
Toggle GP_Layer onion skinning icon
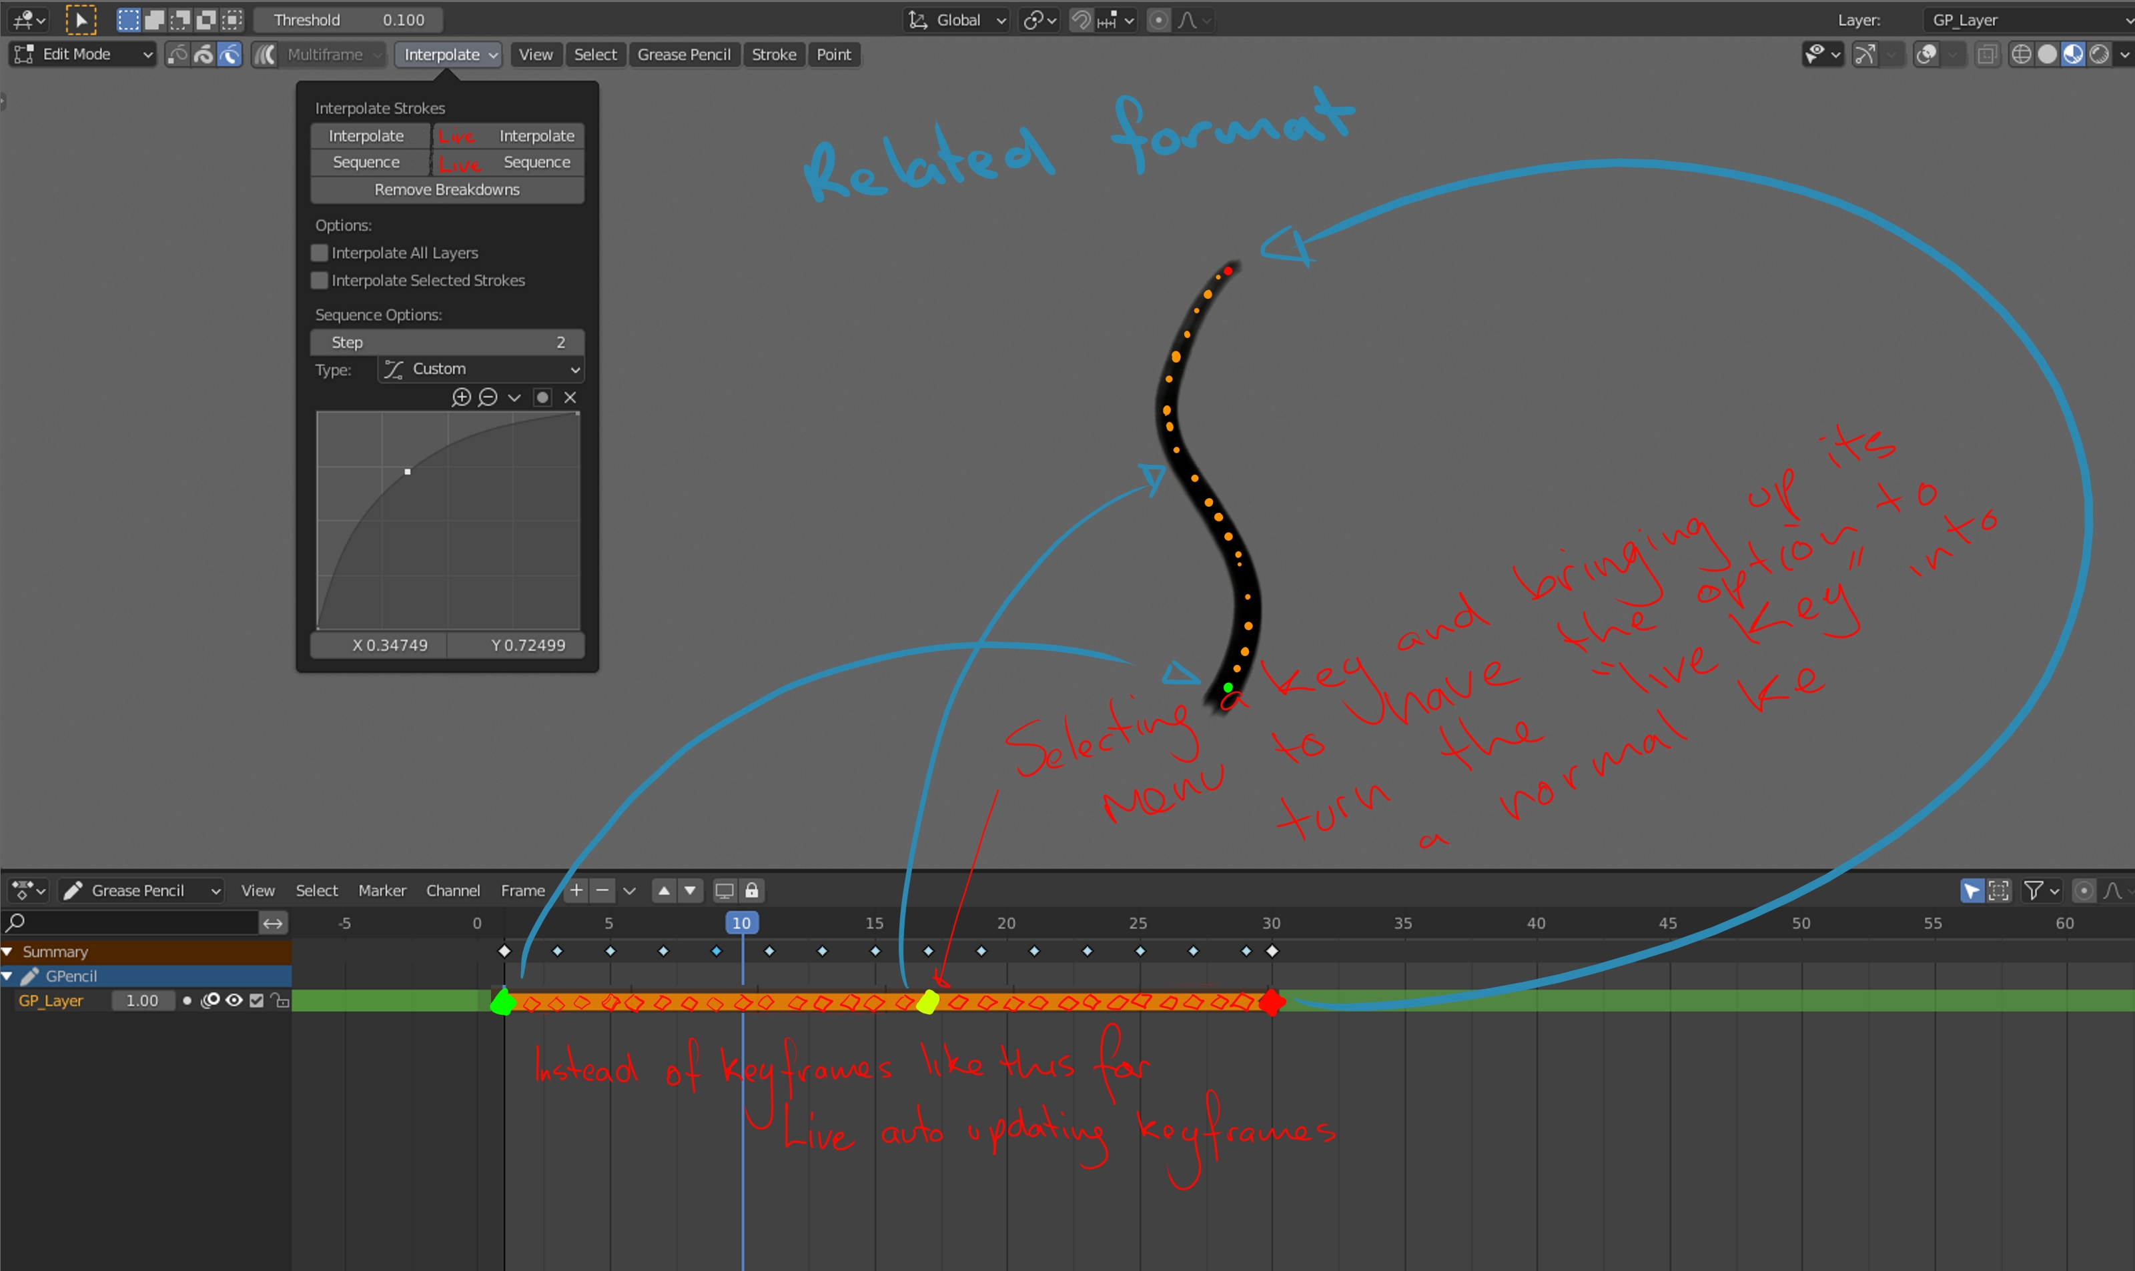pos(210,1000)
